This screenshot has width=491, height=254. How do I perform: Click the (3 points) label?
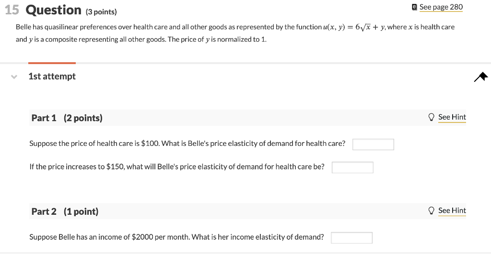101,12
